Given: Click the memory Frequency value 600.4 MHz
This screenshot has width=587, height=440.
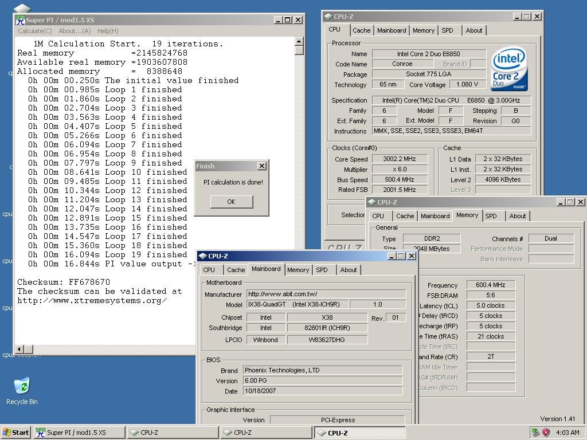Looking at the screenshot, I should point(491,285).
